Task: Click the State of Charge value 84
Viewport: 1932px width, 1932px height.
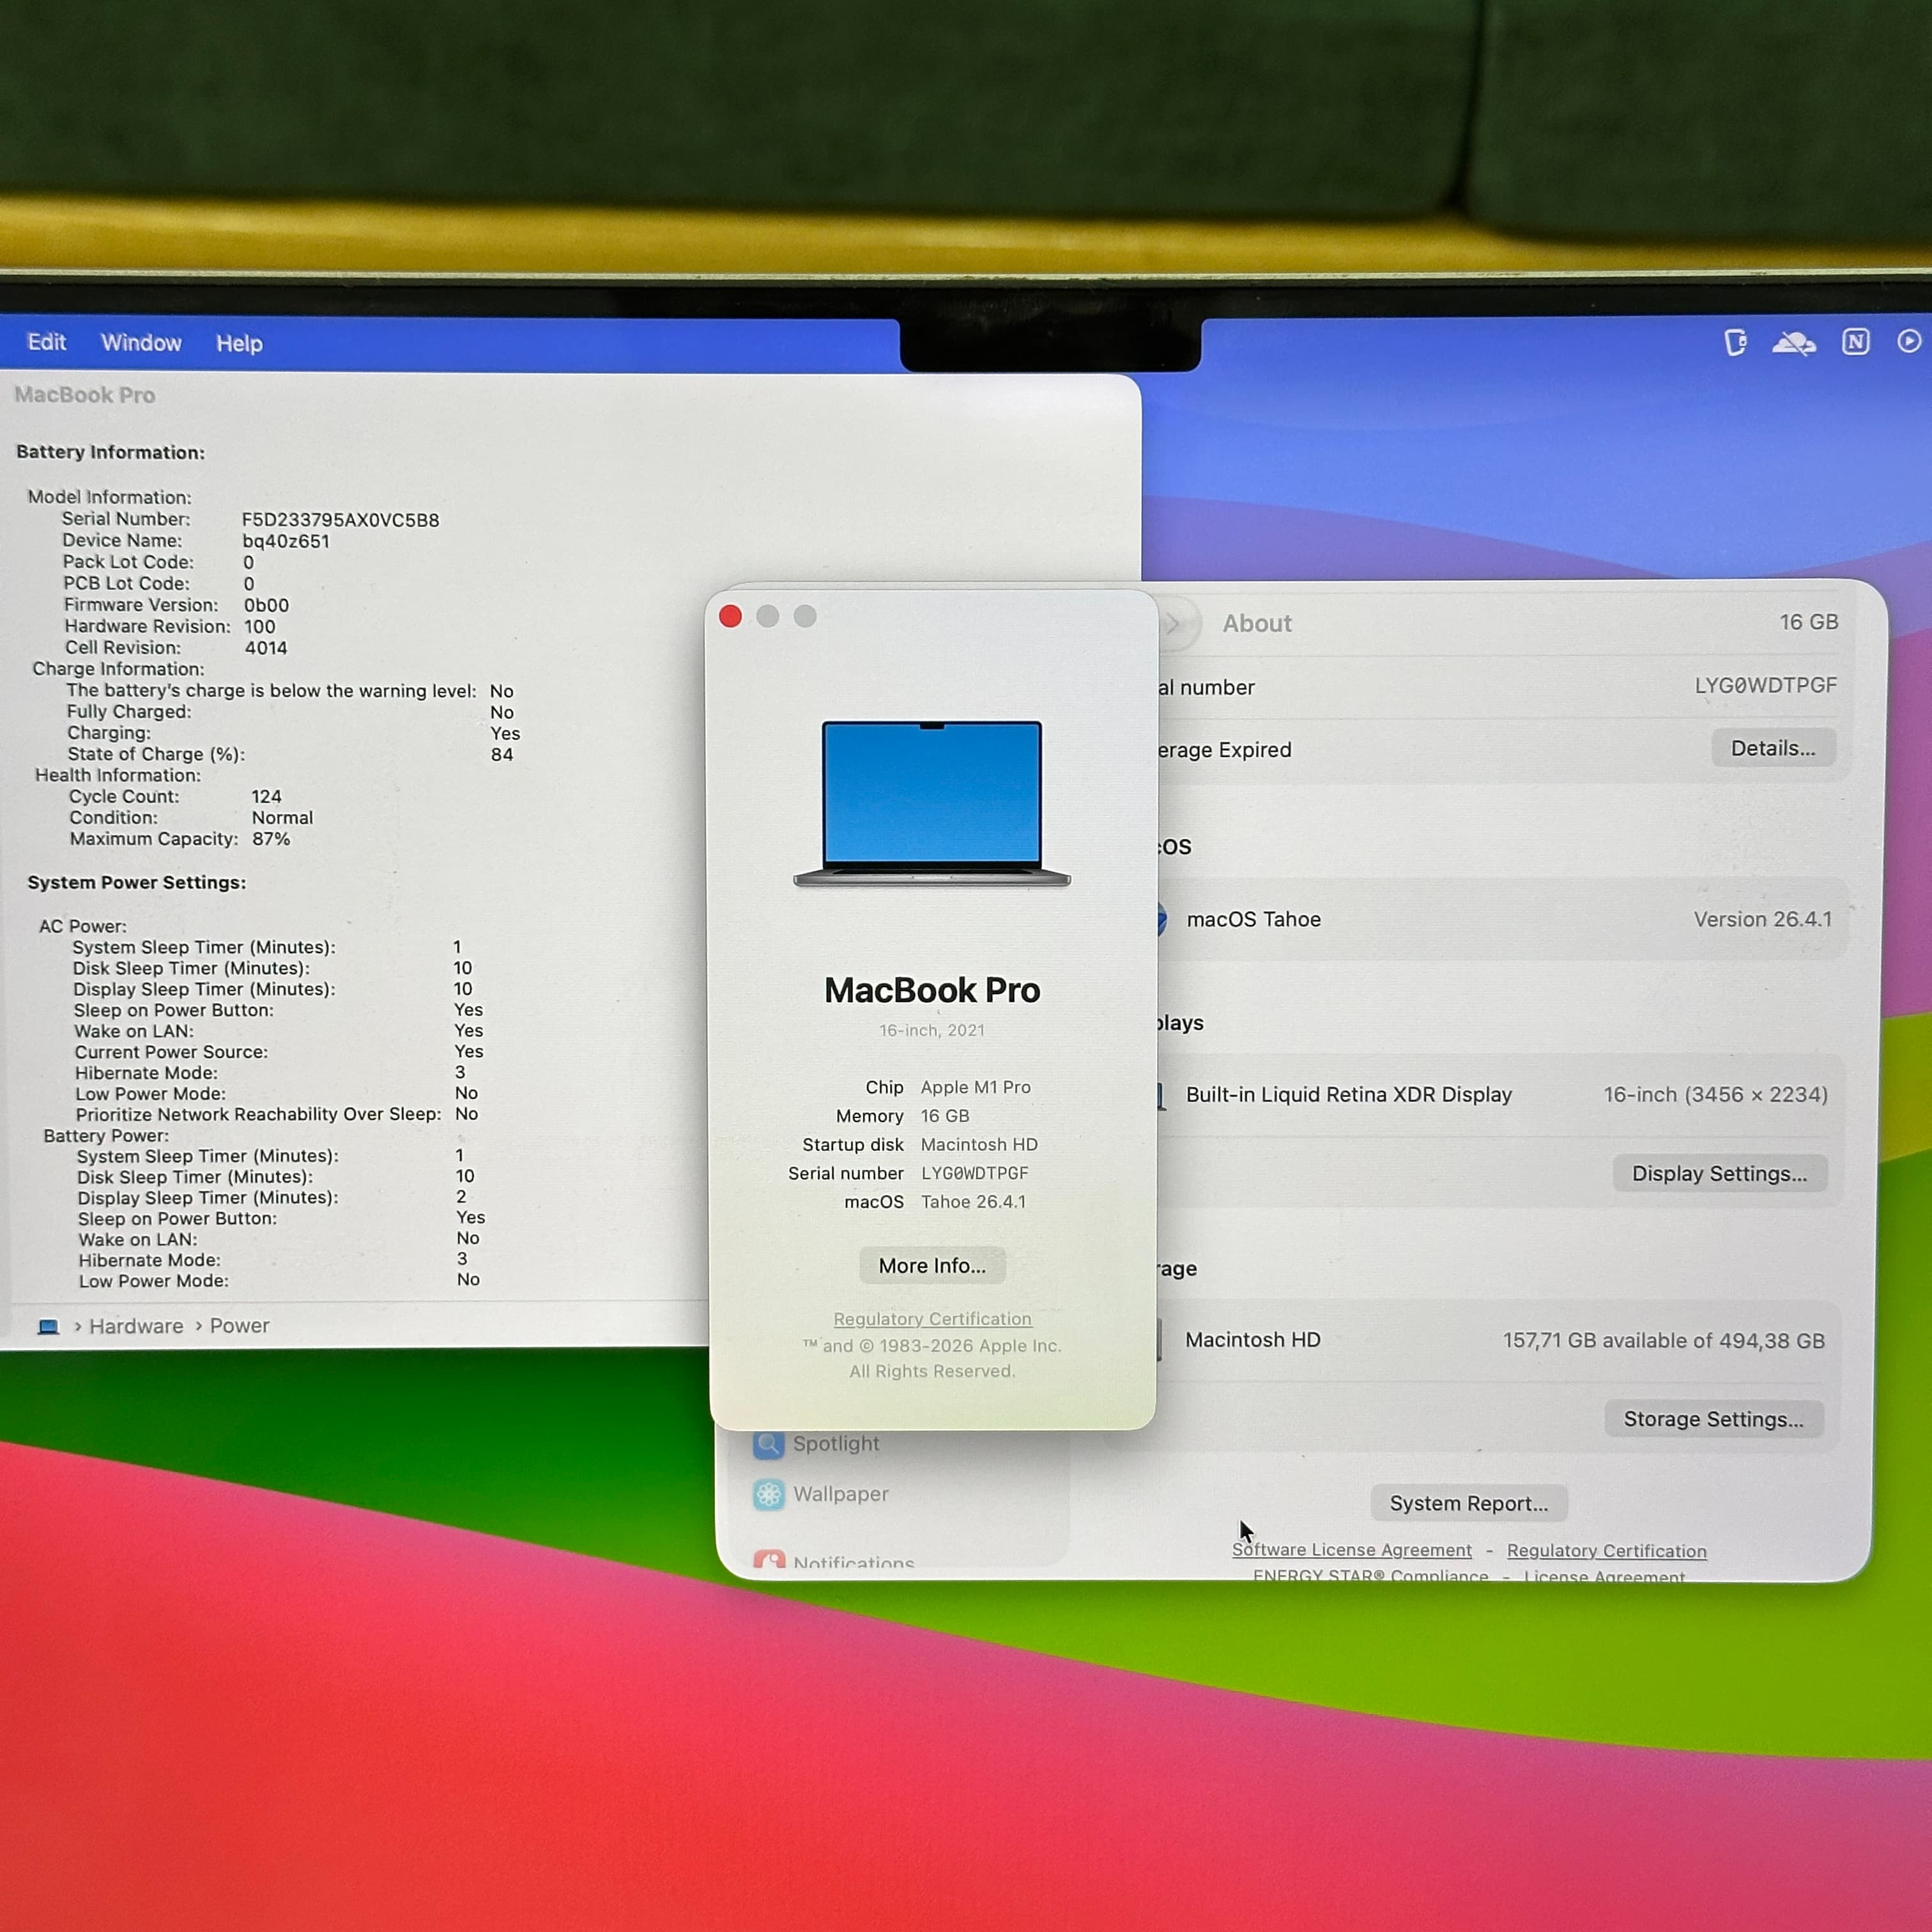Action: [501, 755]
